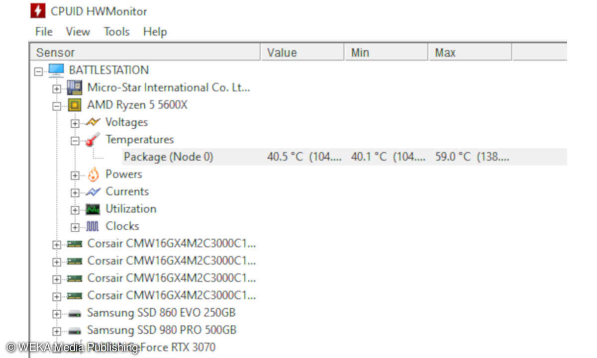Collapse the BATTLESTATION root node
The image size is (597, 358).
38,71
